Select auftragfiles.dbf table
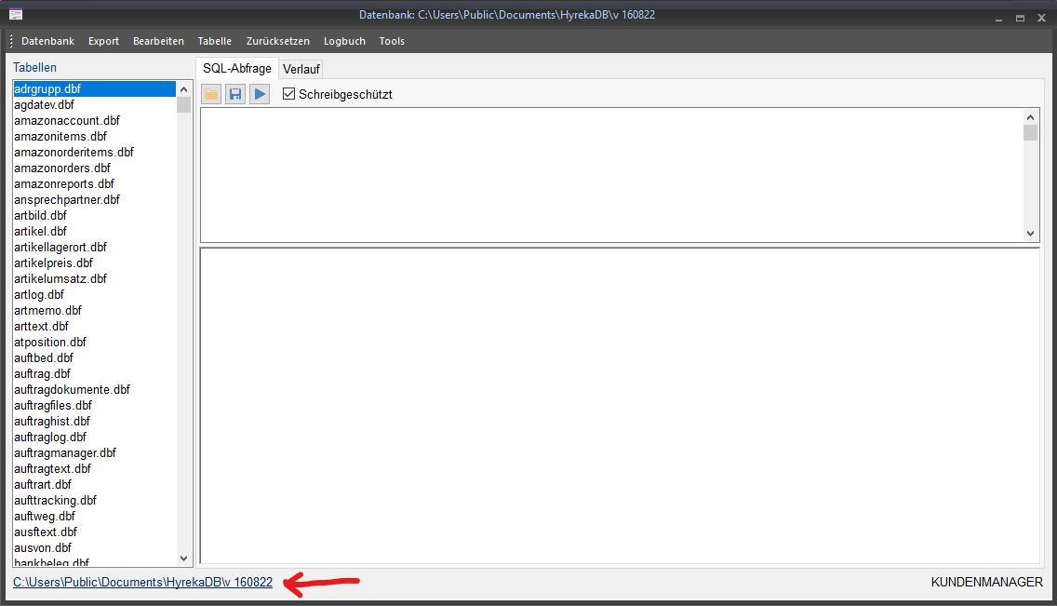This screenshot has width=1057, height=606. coord(94,406)
